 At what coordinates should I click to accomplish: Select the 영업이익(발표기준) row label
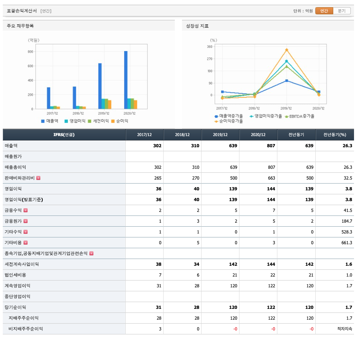point(24,200)
